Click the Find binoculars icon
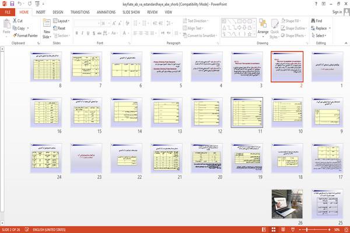350x233 pixels. coord(313,21)
